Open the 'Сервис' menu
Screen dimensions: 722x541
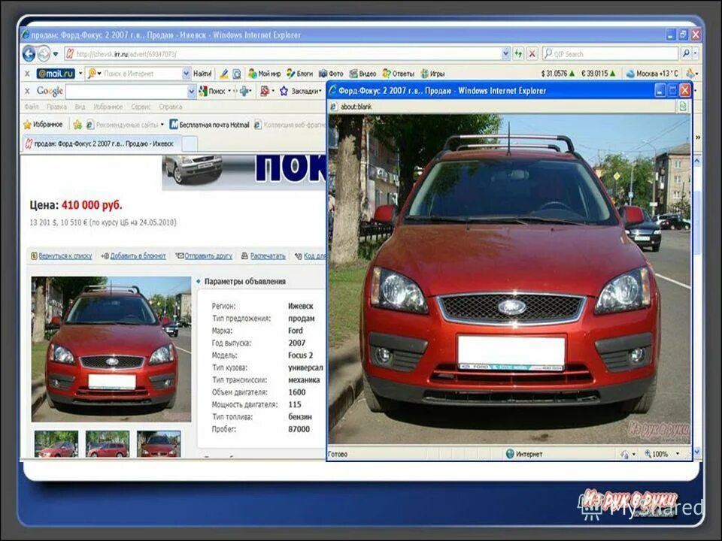click(141, 107)
